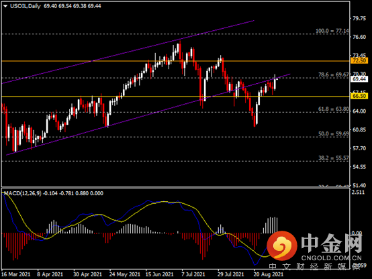Click the 50.0 = 59.69 Fibonacci label
Image resolution: width=372 pixels, height=279 pixels.
pyautogui.click(x=334, y=133)
